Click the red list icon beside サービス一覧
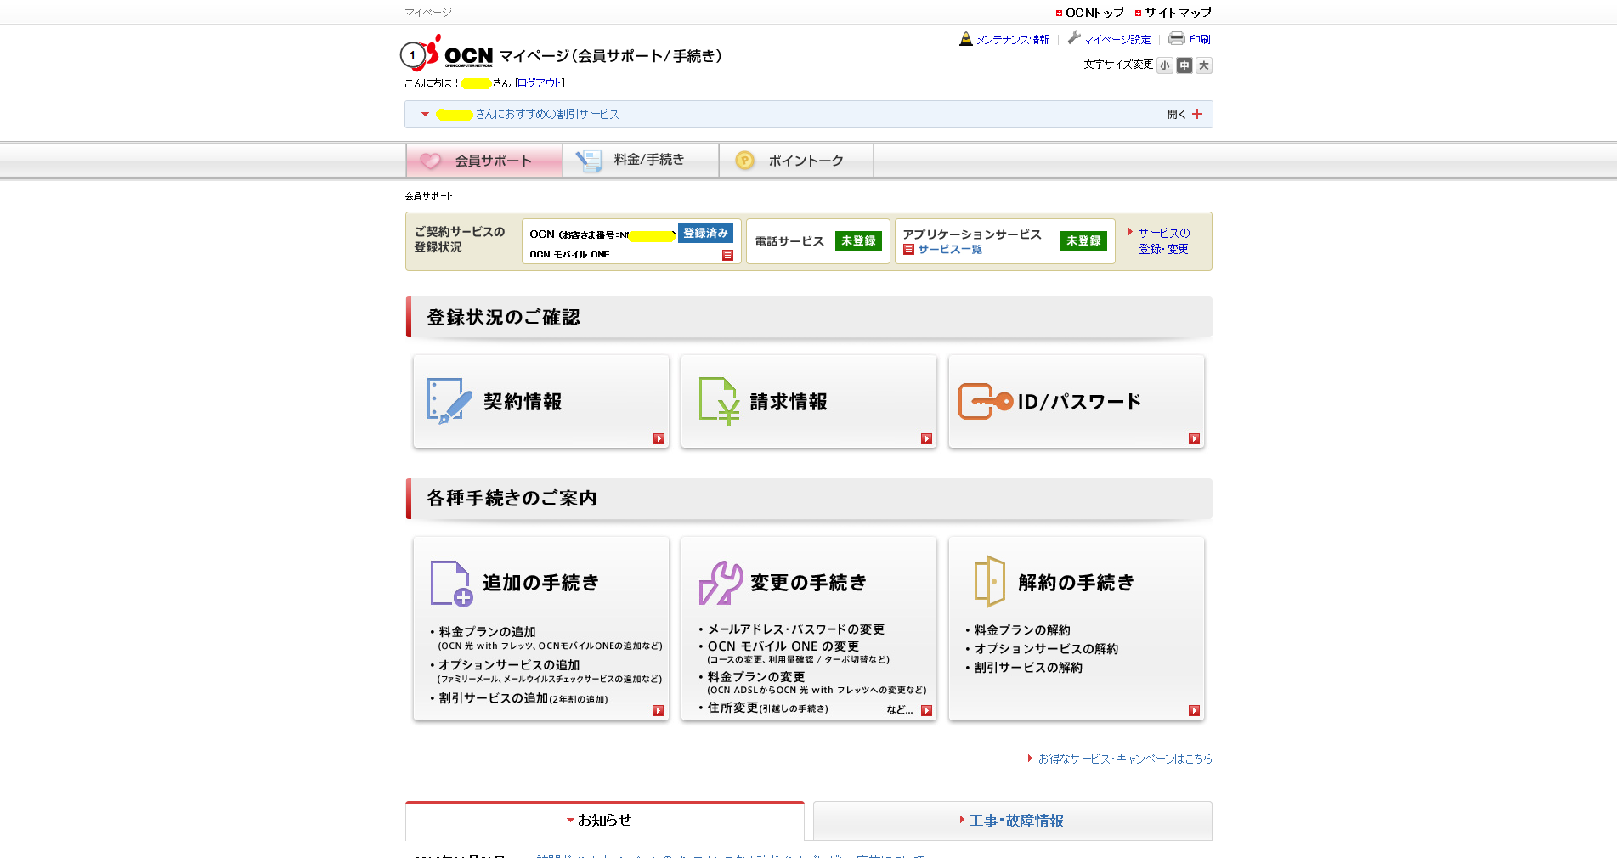Viewport: 1617px width, 858px height. pyautogui.click(x=908, y=250)
